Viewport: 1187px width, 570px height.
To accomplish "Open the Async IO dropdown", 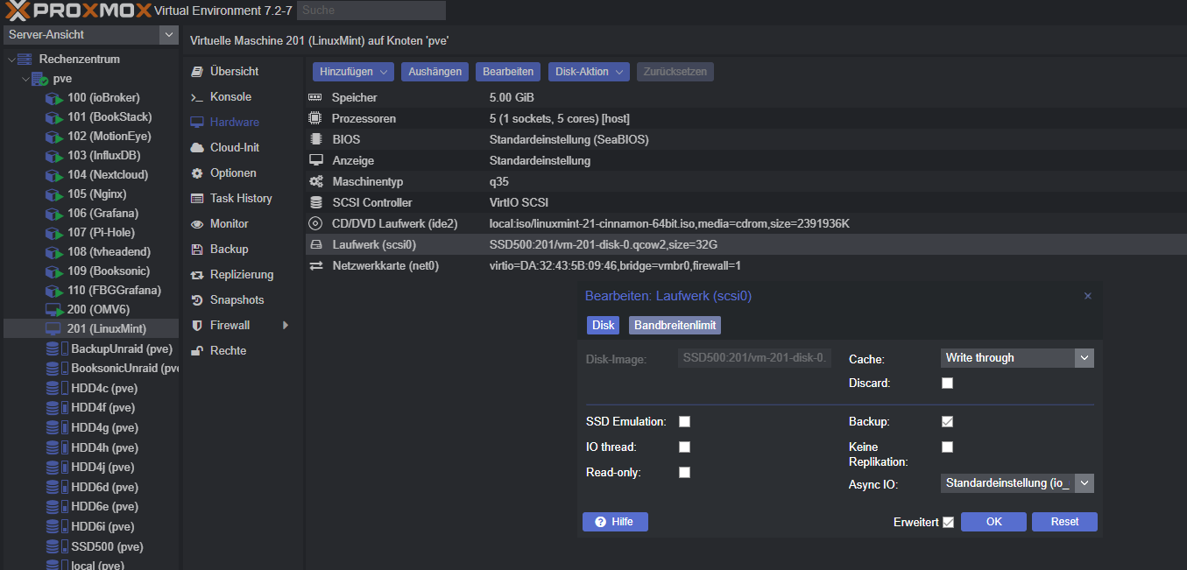I will (1085, 483).
